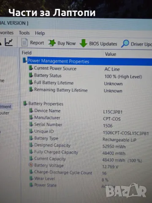The height and width of the screenshot is (203, 152).
Task: Click the Remaining Battery Lifetime row icon
Action: [31, 89]
